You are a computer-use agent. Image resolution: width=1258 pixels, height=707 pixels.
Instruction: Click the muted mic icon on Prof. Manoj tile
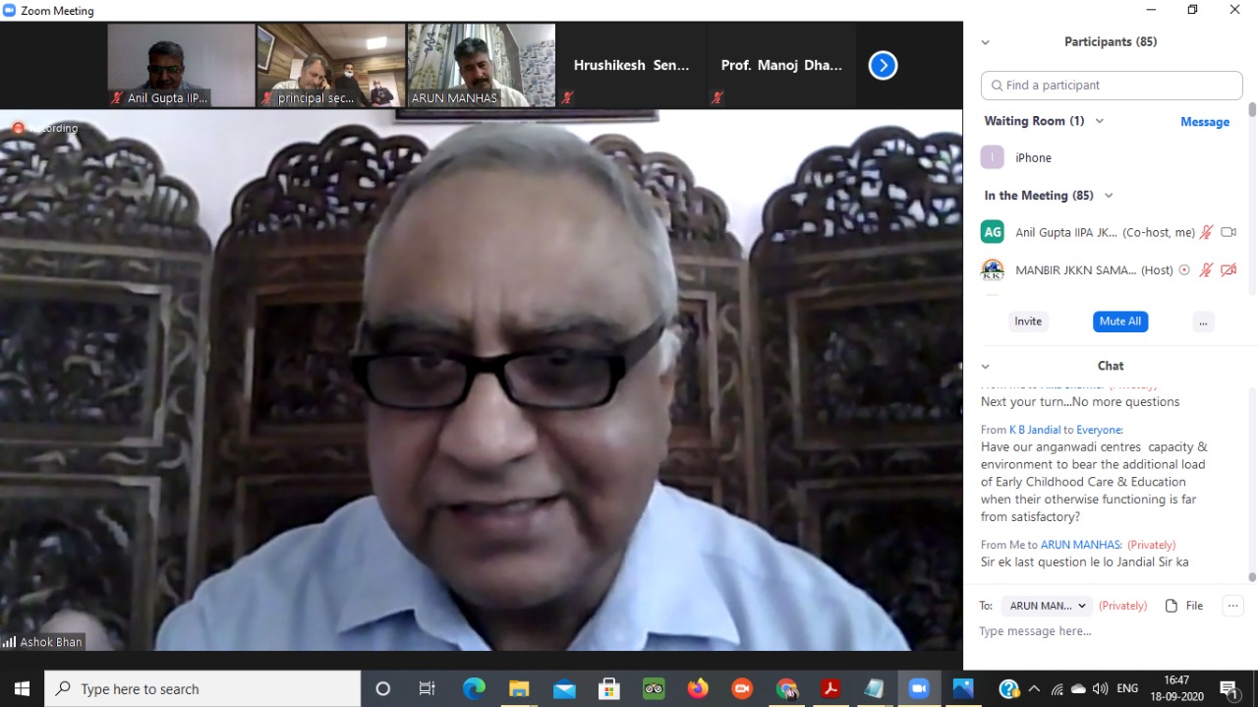click(x=718, y=97)
